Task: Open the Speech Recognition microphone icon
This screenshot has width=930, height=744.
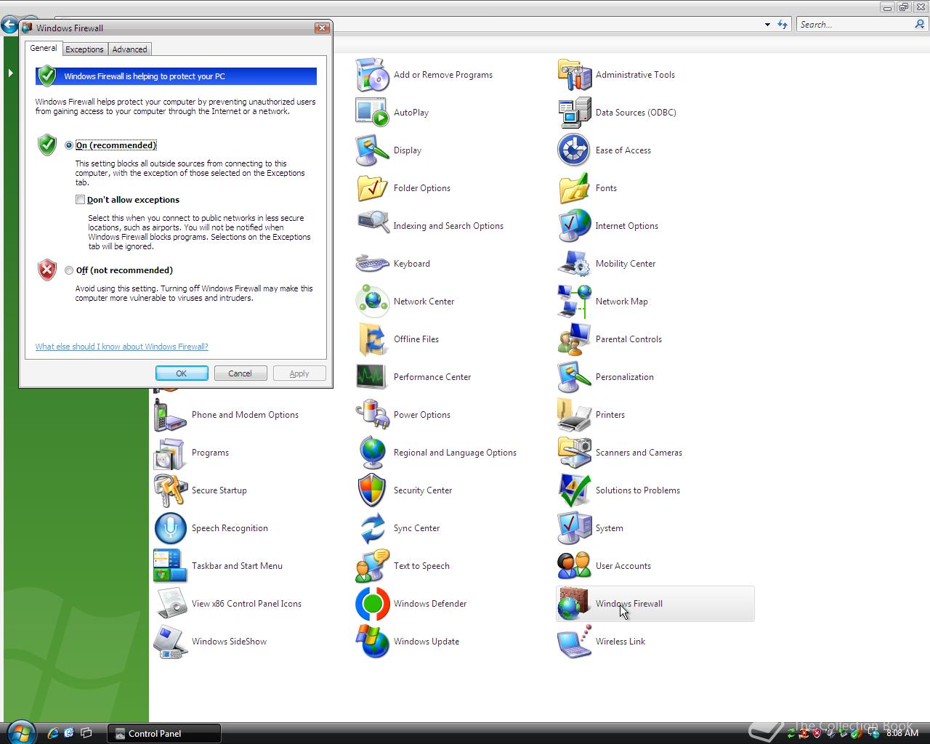Action: pyautogui.click(x=170, y=528)
